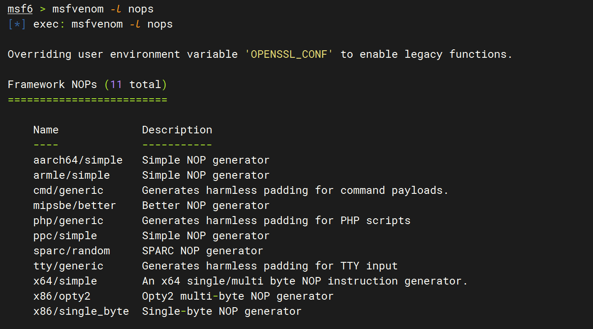Select the x64/simple entry
This screenshot has height=329, width=593.
65,281
